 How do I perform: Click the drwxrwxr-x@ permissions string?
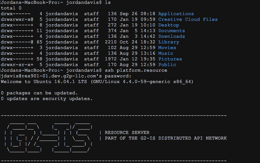17,19
